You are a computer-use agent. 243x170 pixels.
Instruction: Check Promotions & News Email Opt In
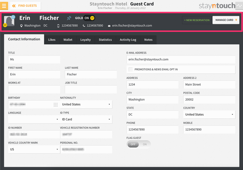131,70
